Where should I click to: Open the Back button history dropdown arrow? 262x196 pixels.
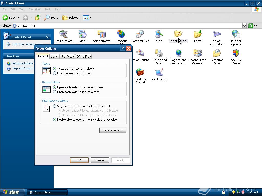coord(18,18)
